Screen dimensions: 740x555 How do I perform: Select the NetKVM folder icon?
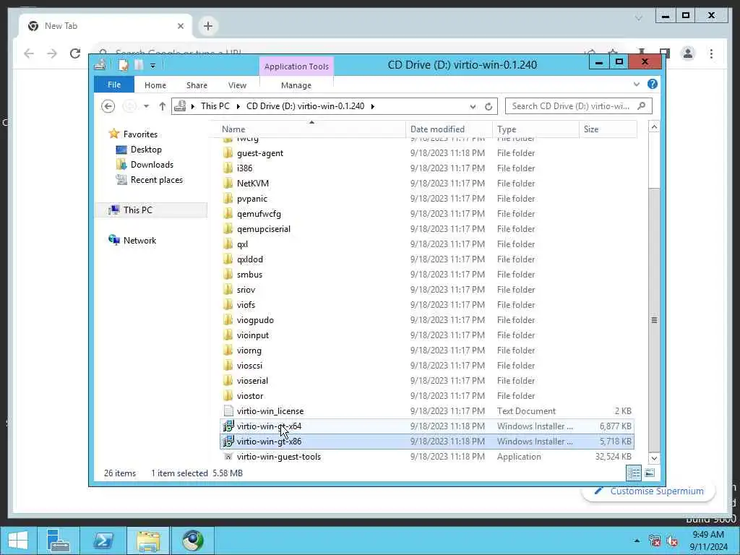[x=228, y=183]
